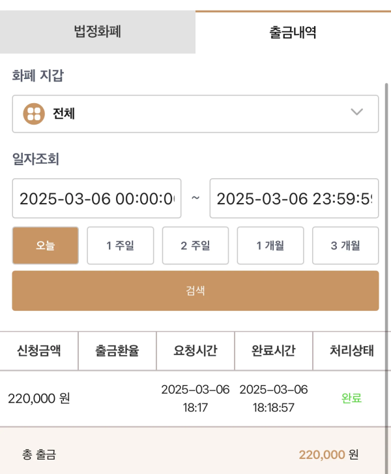This screenshot has height=474, width=391.
Task: Switch to the 법정화폐 tab
Action: (98, 32)
